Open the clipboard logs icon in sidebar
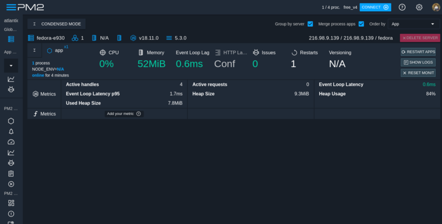The width and height of the screenshot is (442, 224). (x=11, y=174)
